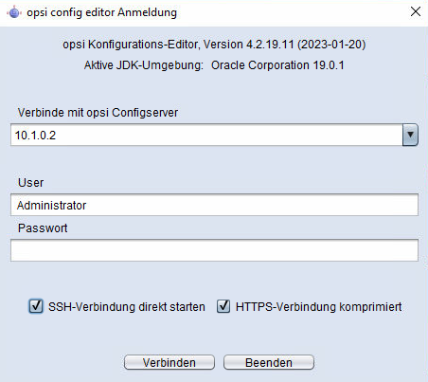
Task: Untick the HTTPS-Verbindung komprimiert checkbox
Action: tap(223, 306)
